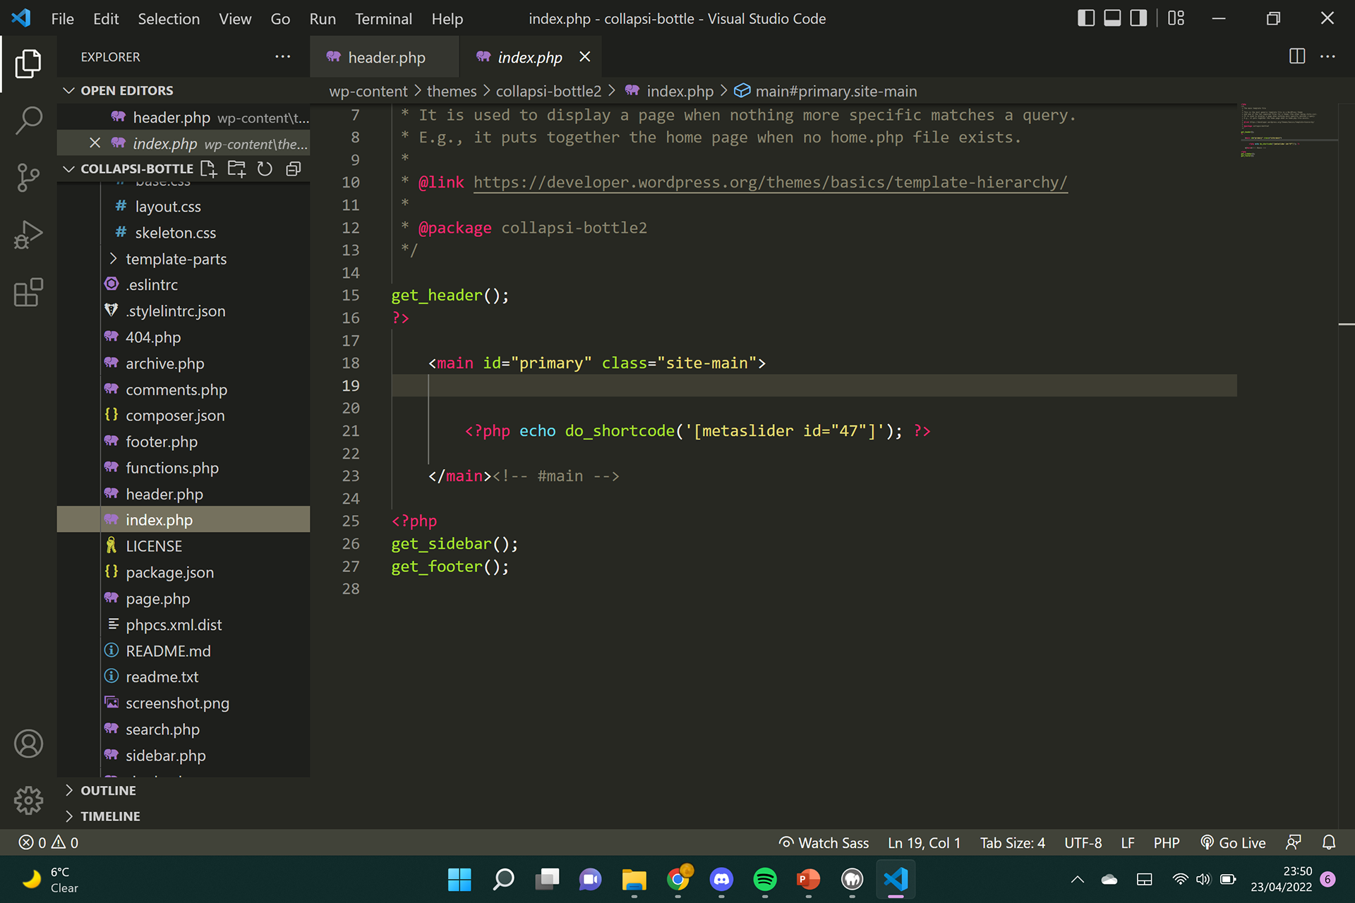
Task: Go to line via Ln 19, Col 1
Action: point(924,842)
